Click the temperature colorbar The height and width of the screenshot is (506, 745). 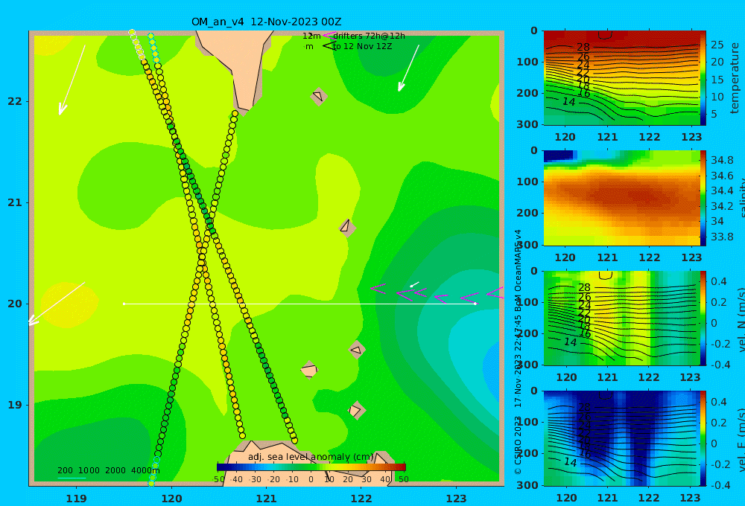(x=703, y=78)
